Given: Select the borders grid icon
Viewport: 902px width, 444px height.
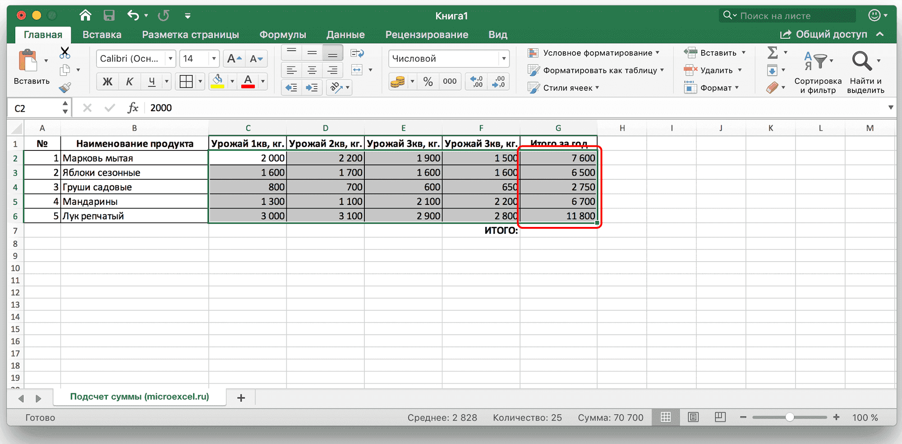Looking at the screenshot, I should click(x=185, y=82).
